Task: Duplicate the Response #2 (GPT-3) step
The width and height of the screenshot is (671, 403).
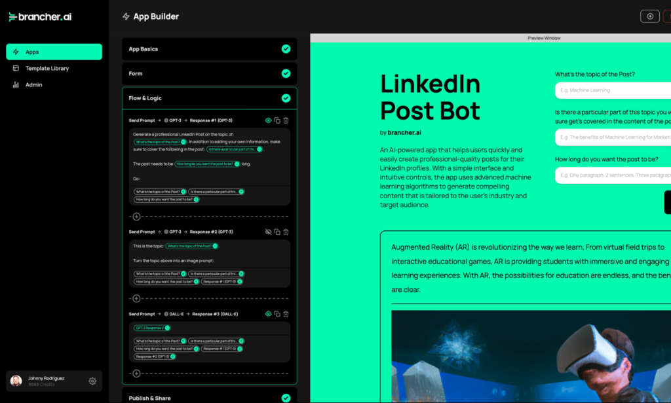Action: 277,232
